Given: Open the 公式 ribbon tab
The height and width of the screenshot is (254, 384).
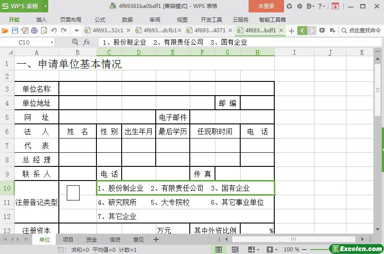Looking at the screenshot, I should (x=100, y=20).
